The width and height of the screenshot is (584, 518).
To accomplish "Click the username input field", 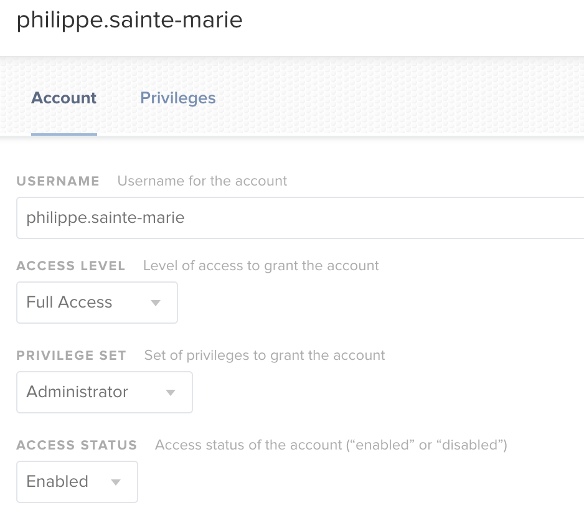I will 300,218.
